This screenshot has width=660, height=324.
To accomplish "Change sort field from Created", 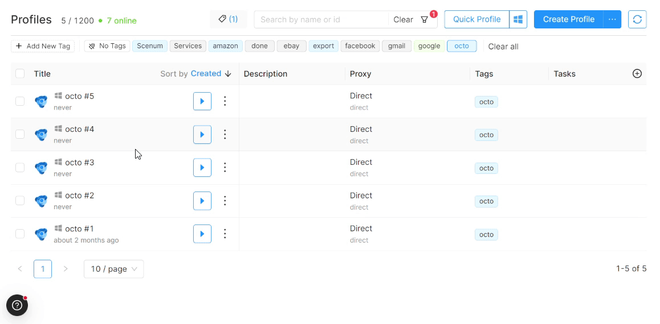I will click(x=206, y=73).
